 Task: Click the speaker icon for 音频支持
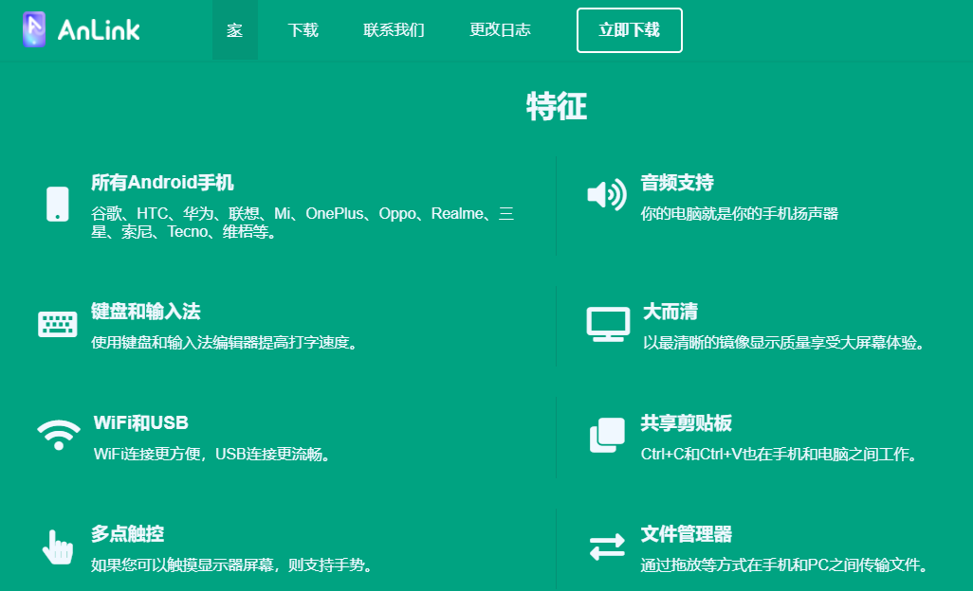point(607,192)
